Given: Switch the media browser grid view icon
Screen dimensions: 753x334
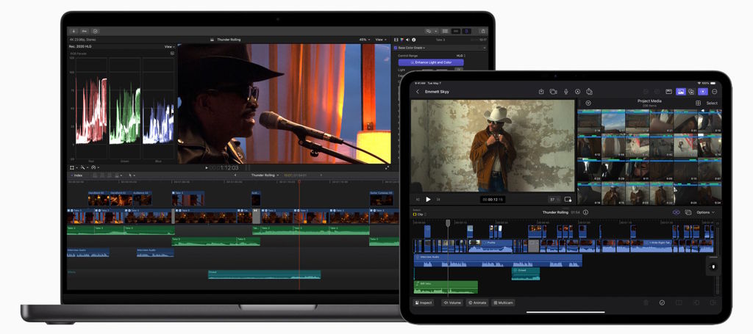Looking at the screenshot, I should tap(698, 103).
